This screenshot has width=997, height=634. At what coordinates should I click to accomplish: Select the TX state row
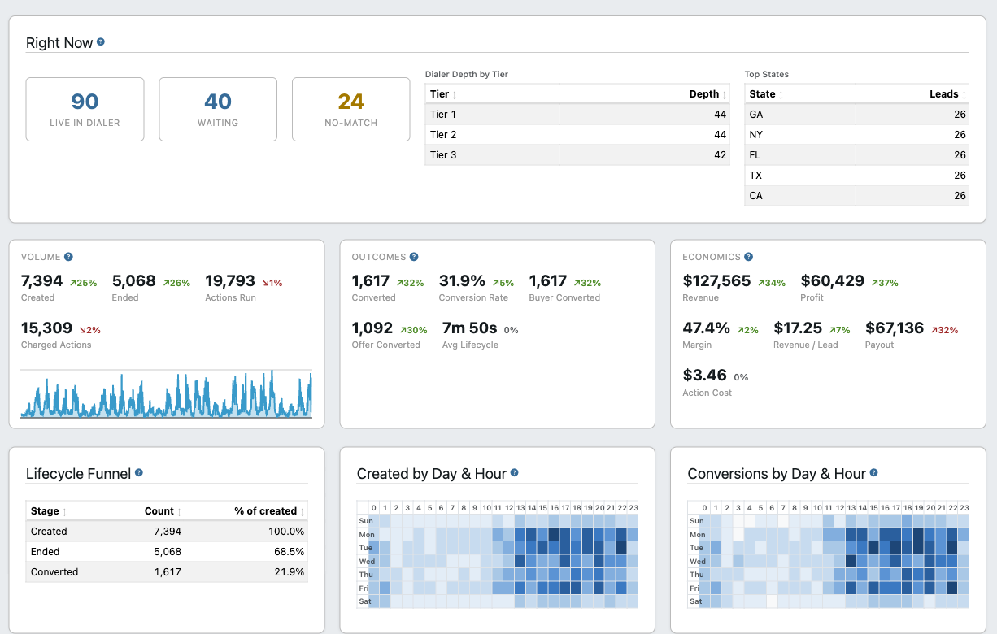point(857,176)
